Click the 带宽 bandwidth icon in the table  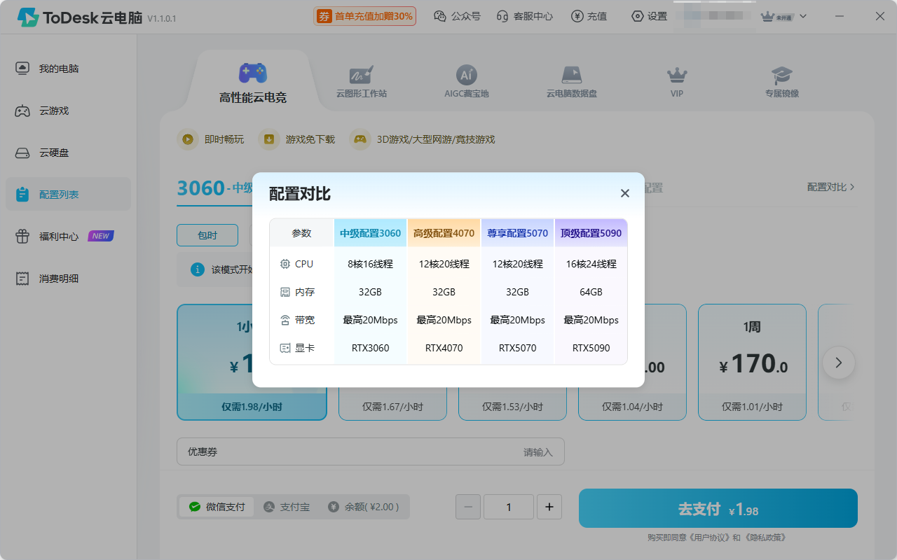(285, 320)
